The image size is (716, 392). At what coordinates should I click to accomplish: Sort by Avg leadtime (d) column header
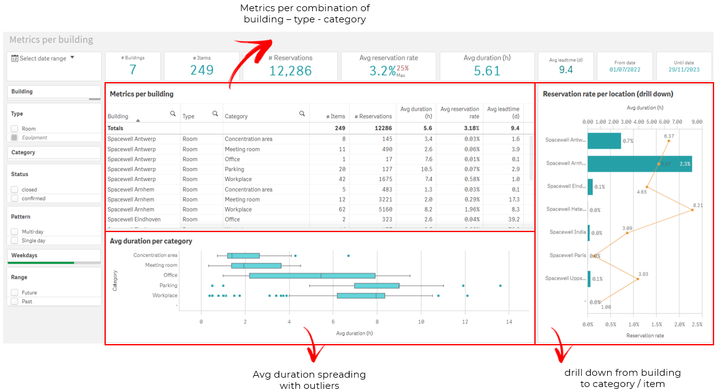pos(503,113)
